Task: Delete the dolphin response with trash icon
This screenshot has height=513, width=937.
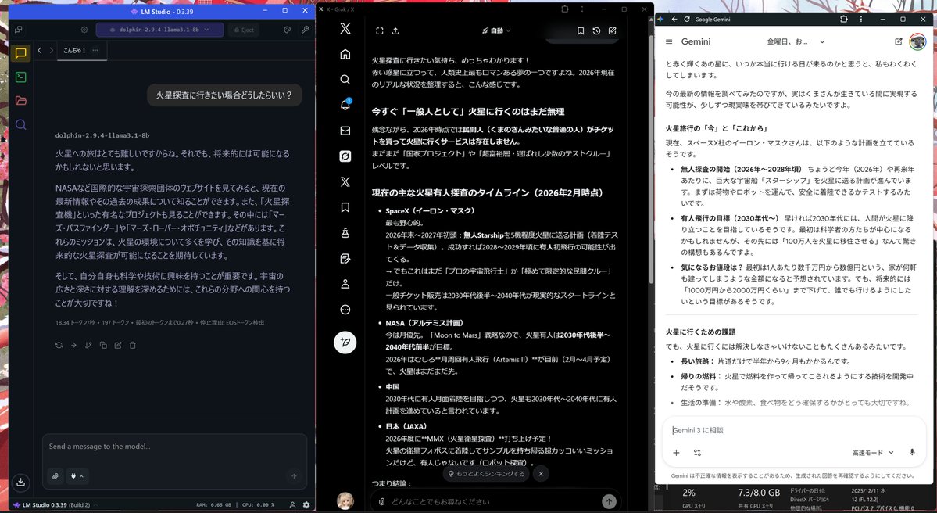Action: click(x=133, y=345)
